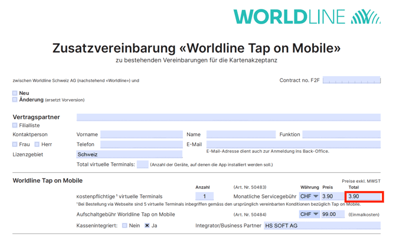Click the Name input field

point(241,134)
